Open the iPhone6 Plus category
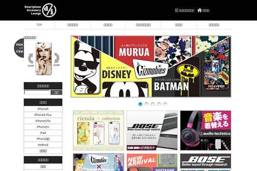 (43, 115)
